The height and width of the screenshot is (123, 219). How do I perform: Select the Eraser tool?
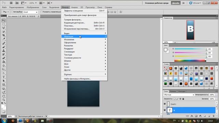point(4,58)
